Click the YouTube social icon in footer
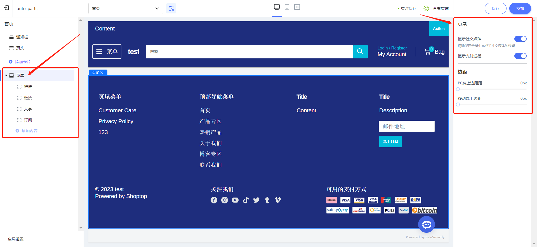537x247 pixels. coord(235,200)
